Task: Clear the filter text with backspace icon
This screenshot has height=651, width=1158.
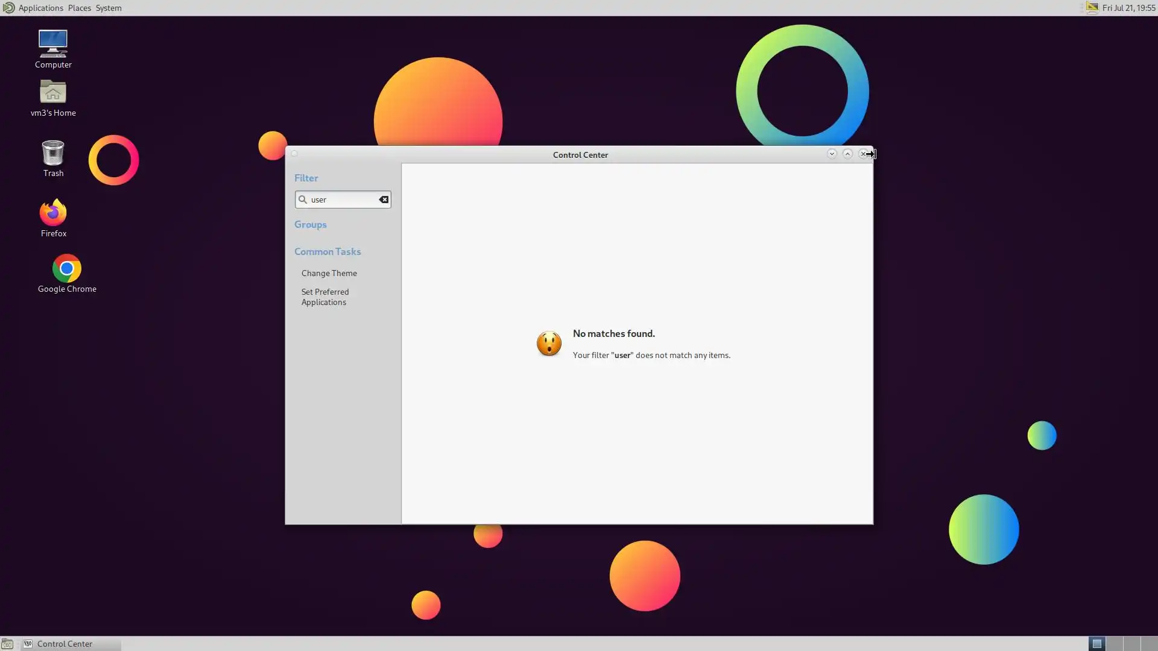Action: coord(384,200)
